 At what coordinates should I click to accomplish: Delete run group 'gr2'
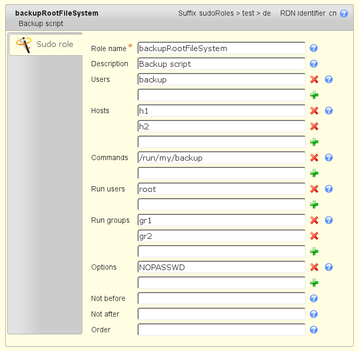tap(314, 236)
